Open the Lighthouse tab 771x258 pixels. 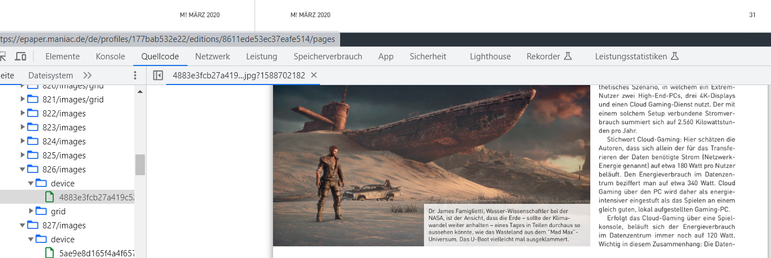(490, 57)
